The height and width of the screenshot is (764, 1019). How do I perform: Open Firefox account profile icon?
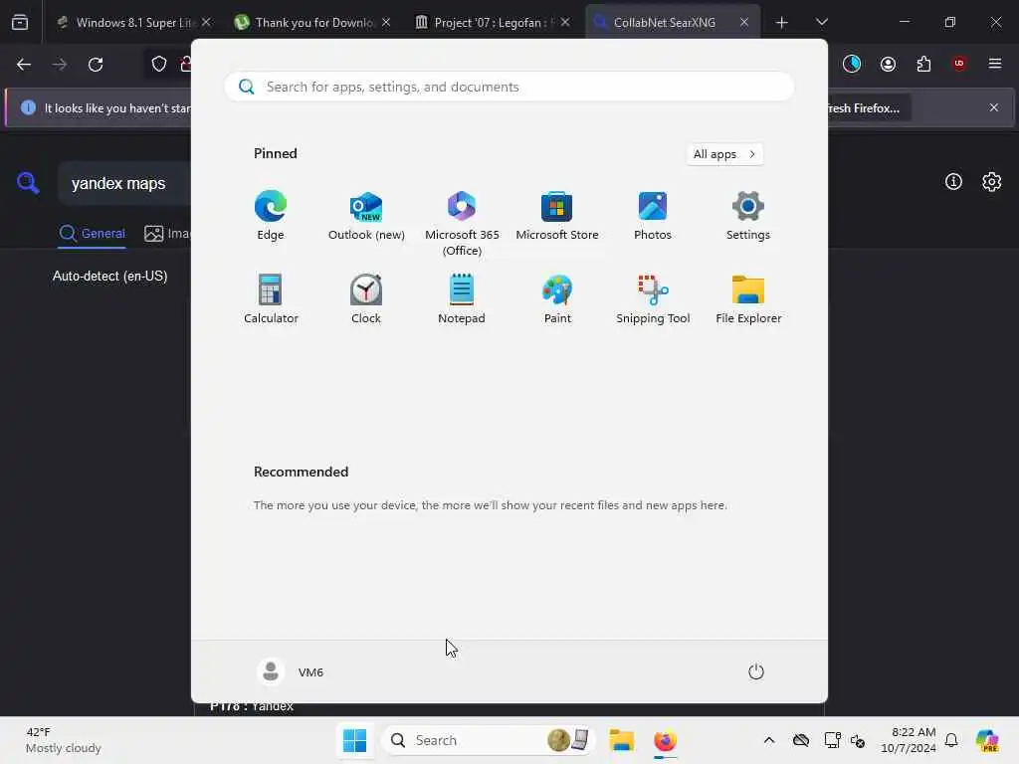[x=888, y=64]
